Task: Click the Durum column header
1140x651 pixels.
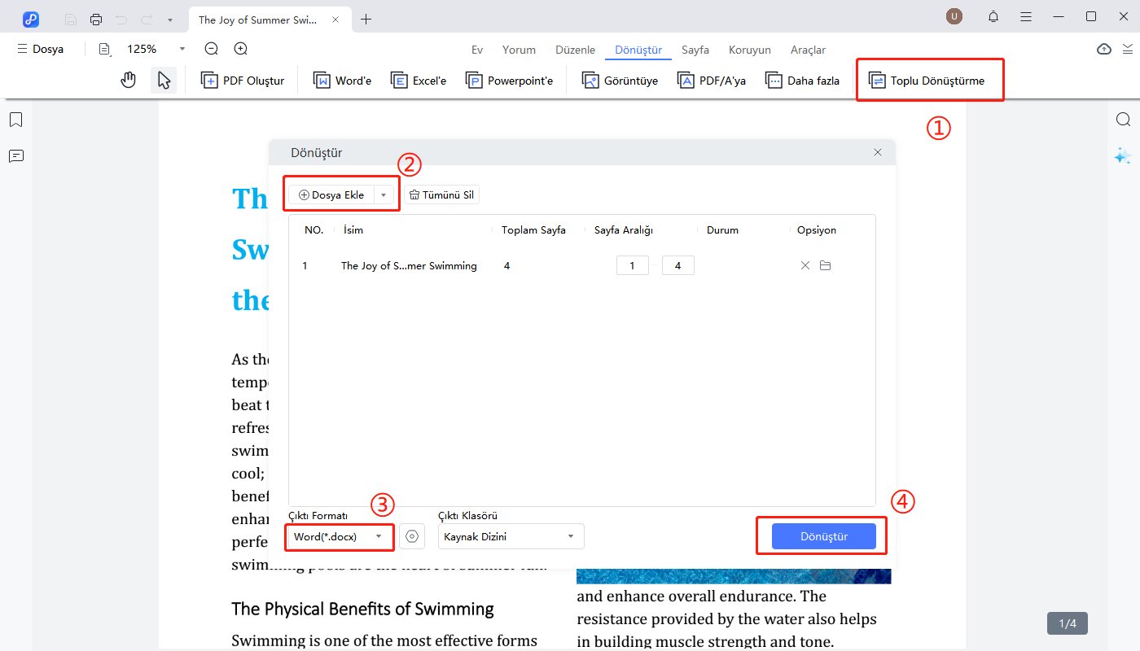Action: (x=722, y=230)
